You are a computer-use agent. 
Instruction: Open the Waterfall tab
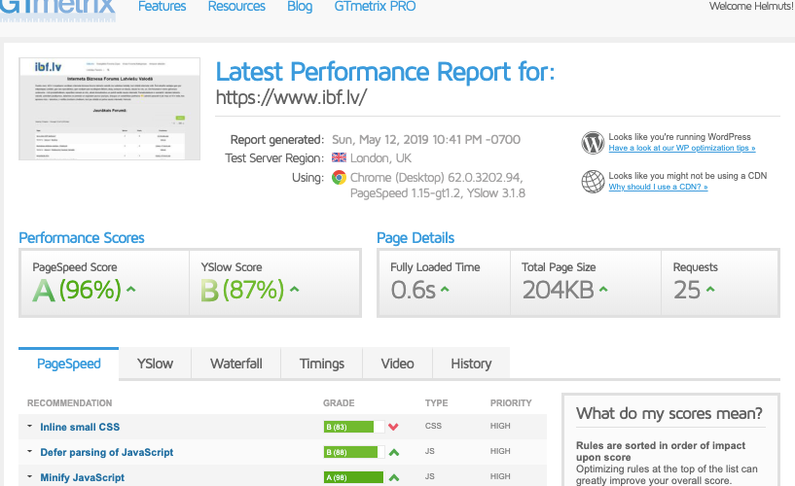coord(236,364)
